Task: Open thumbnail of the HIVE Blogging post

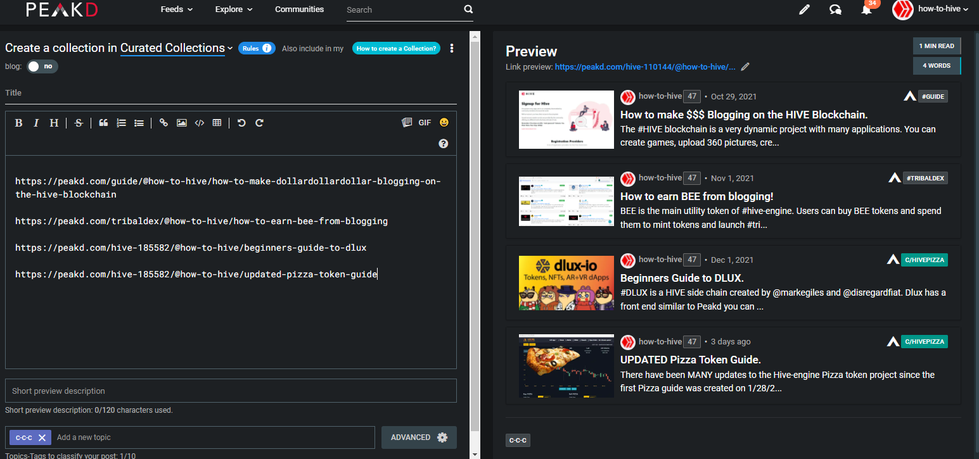Action: [x=566, y=120]
